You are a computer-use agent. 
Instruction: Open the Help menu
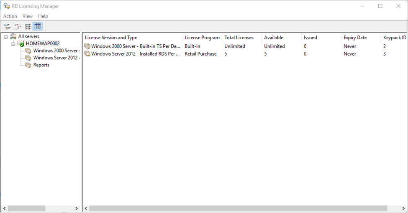point(43,16)
